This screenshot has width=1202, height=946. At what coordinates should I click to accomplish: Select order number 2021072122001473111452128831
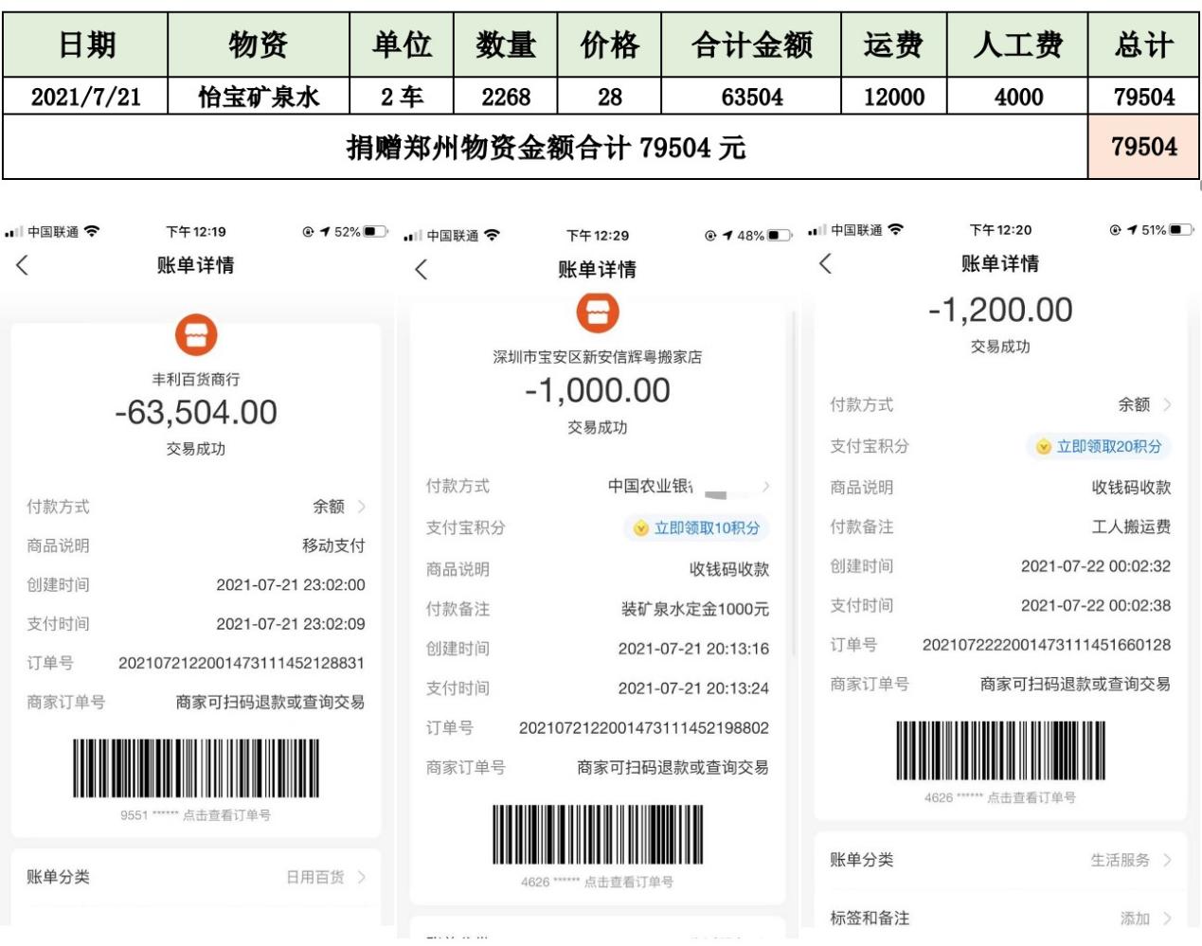pos(242,664)
